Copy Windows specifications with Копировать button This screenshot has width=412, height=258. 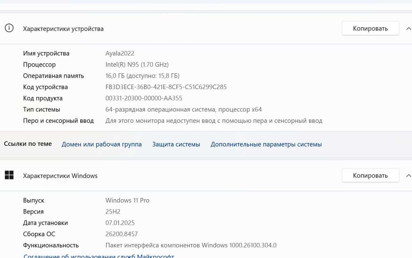tap(370, 175)
